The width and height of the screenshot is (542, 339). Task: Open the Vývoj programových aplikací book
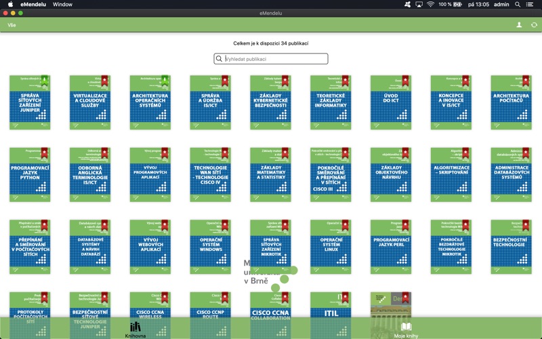coord(150,175)
